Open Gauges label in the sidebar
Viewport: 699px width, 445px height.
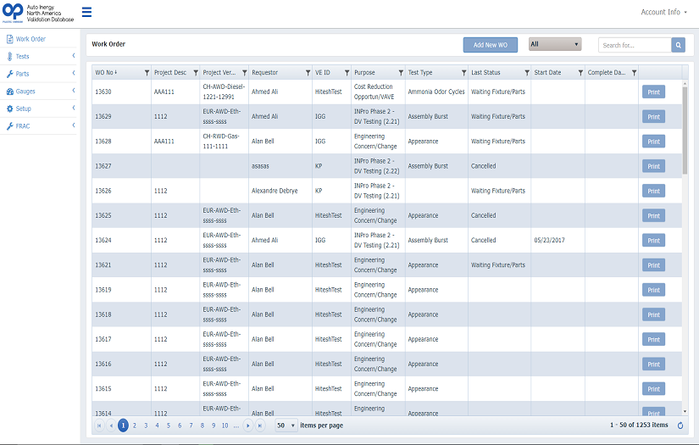[x=25, y=92]
